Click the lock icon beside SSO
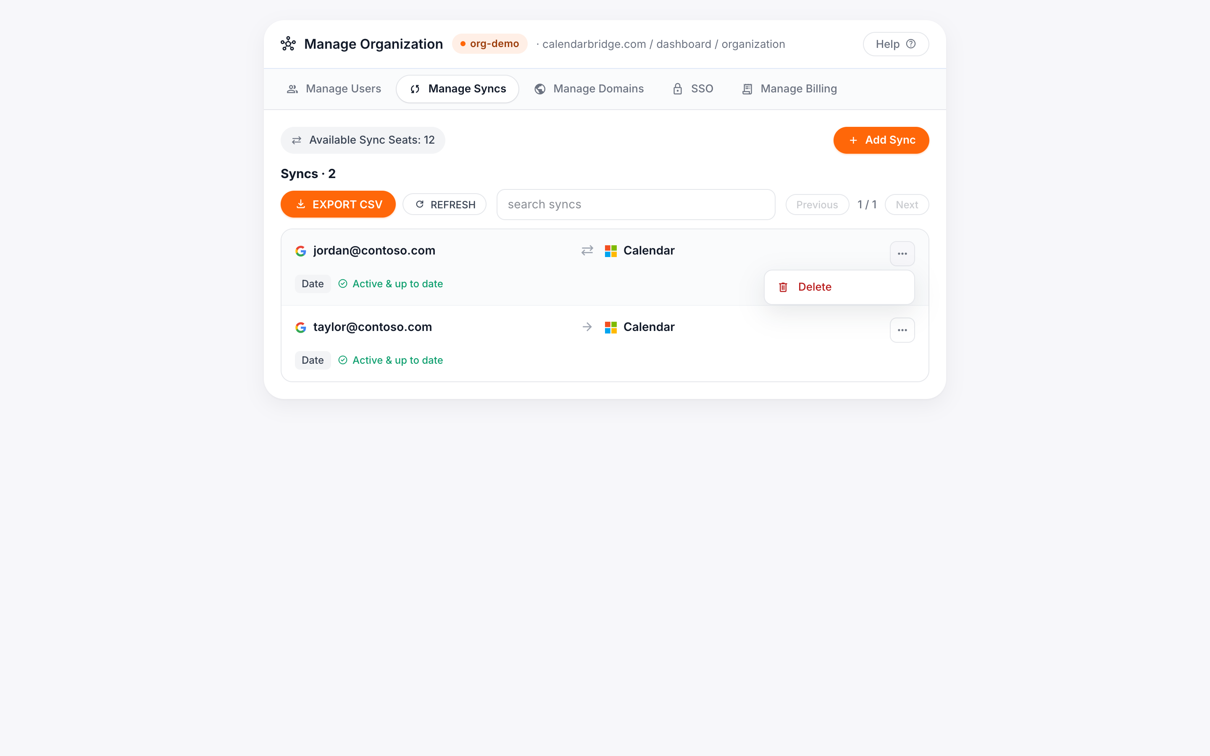 678,89
